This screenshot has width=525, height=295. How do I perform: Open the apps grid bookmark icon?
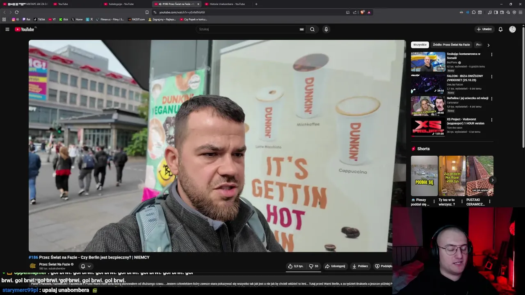[4, 19]
